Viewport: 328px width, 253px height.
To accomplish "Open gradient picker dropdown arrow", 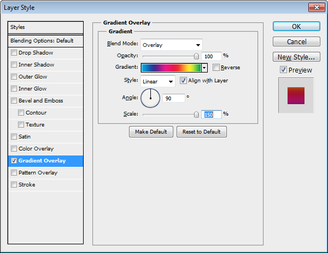I will tap(204, 68).
